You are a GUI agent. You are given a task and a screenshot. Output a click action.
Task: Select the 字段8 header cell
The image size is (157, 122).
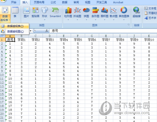click(120, 40)
